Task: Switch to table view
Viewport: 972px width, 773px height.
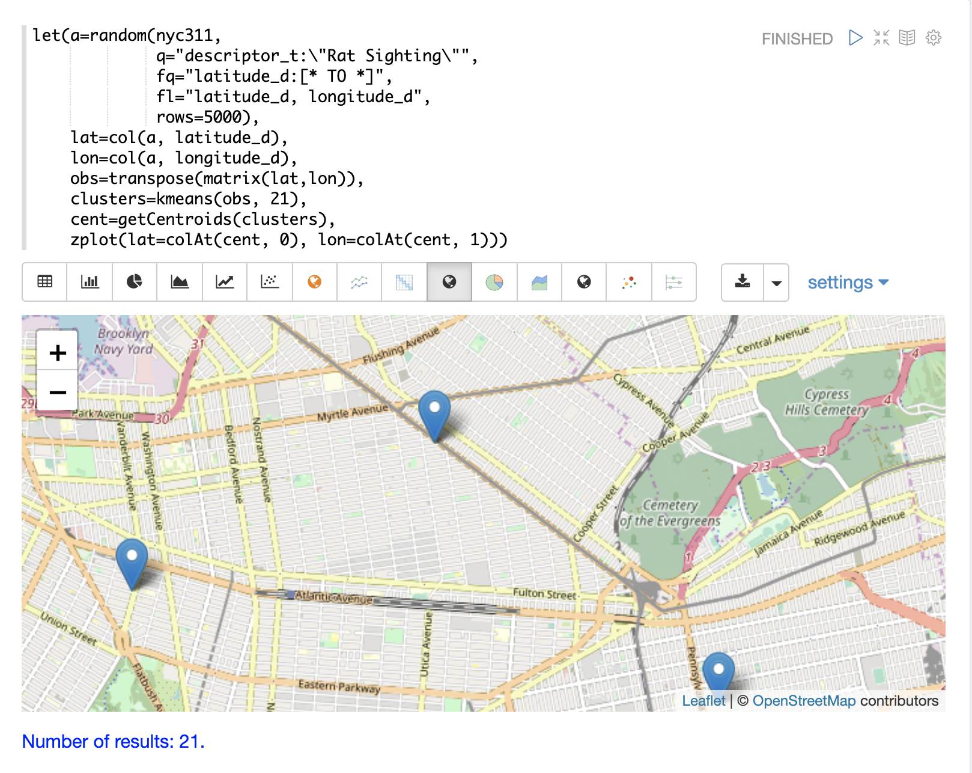Action: click(45, 282)
